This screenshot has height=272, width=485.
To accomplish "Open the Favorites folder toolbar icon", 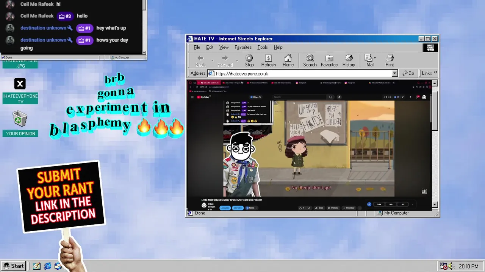I will pos(329,58).
